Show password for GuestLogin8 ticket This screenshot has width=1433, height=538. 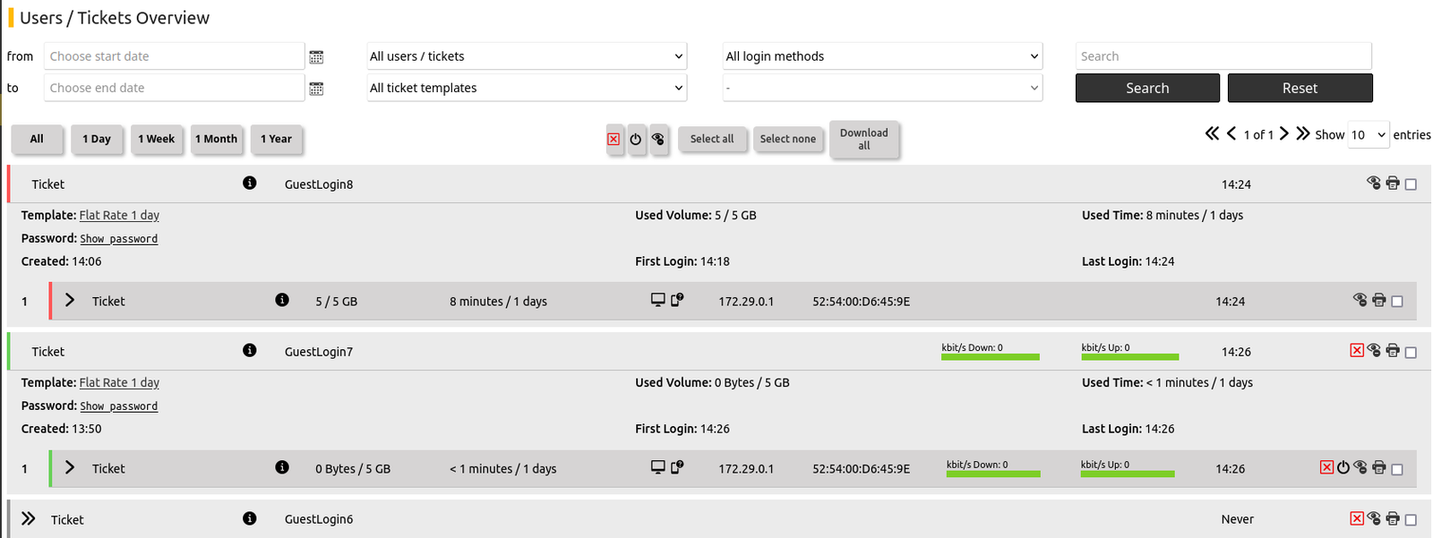coord(119,239)
